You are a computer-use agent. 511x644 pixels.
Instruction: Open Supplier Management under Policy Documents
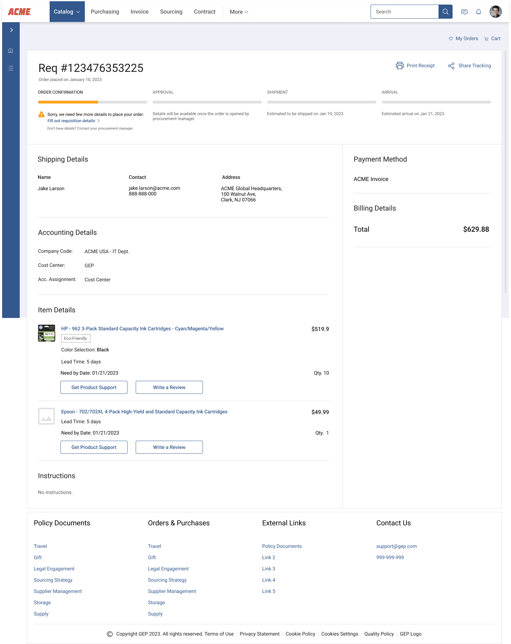coord(58,591)
